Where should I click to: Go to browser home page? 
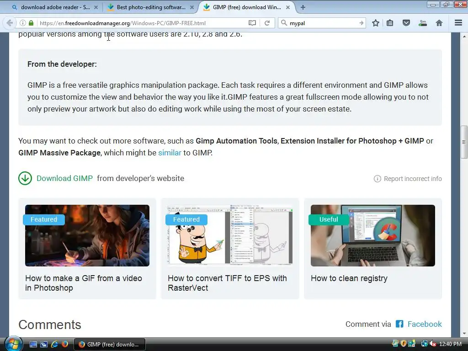[x=439, y=23]
